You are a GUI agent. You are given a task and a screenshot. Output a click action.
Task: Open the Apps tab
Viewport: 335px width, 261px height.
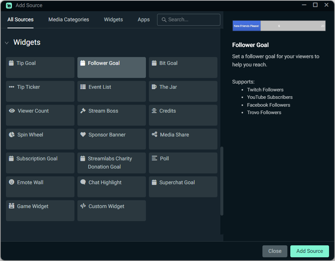pos(144,19)
